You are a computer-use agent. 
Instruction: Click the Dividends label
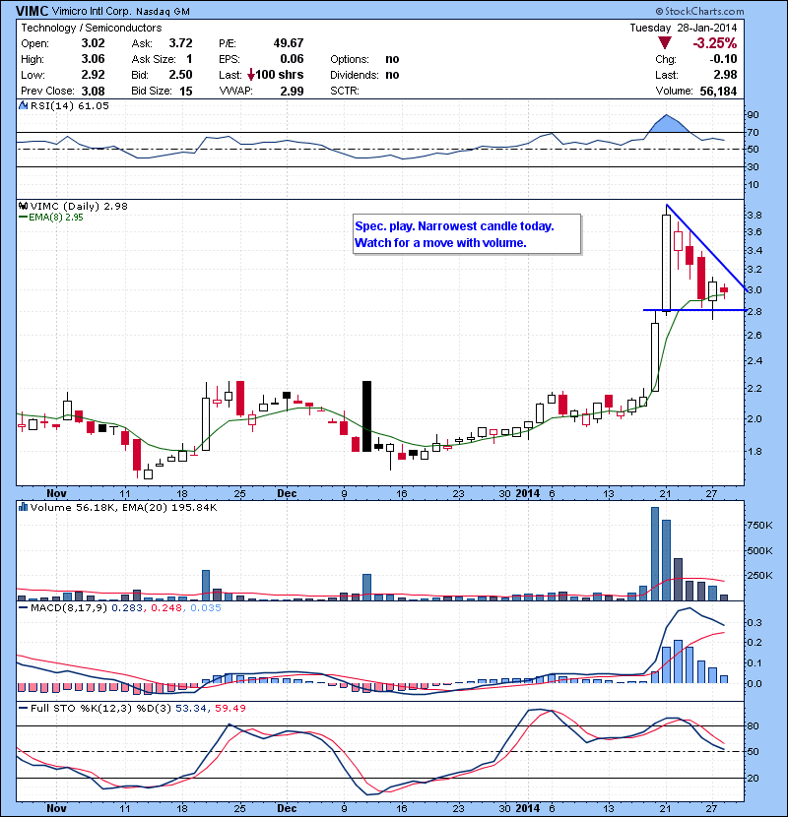pos(354,75)
